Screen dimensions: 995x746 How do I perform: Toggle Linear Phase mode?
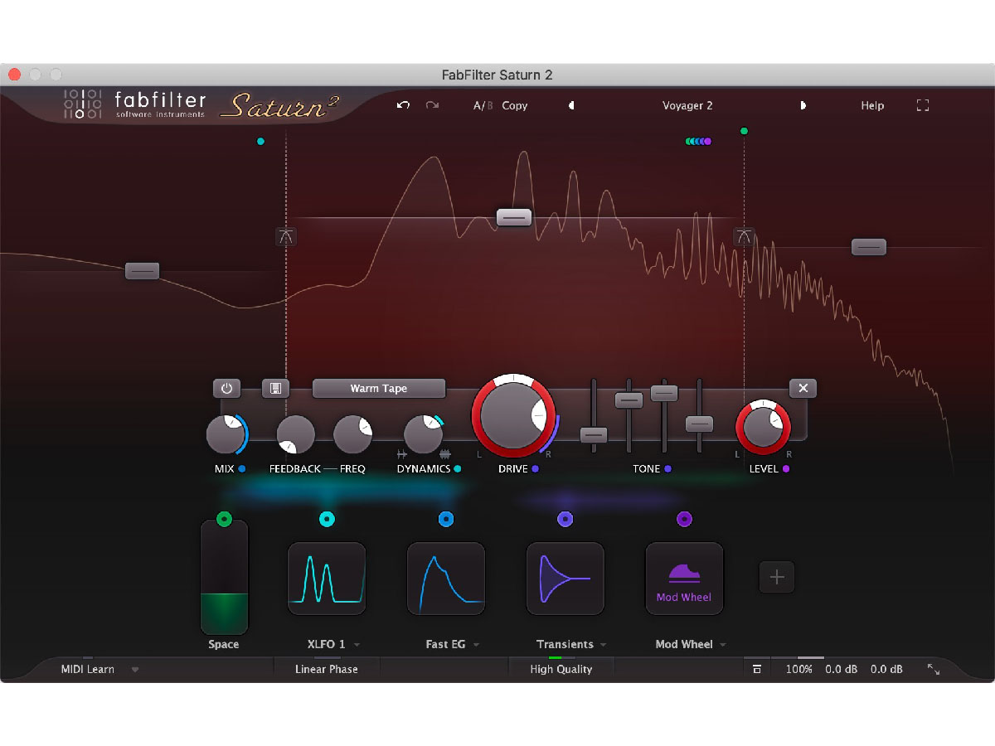327,669
